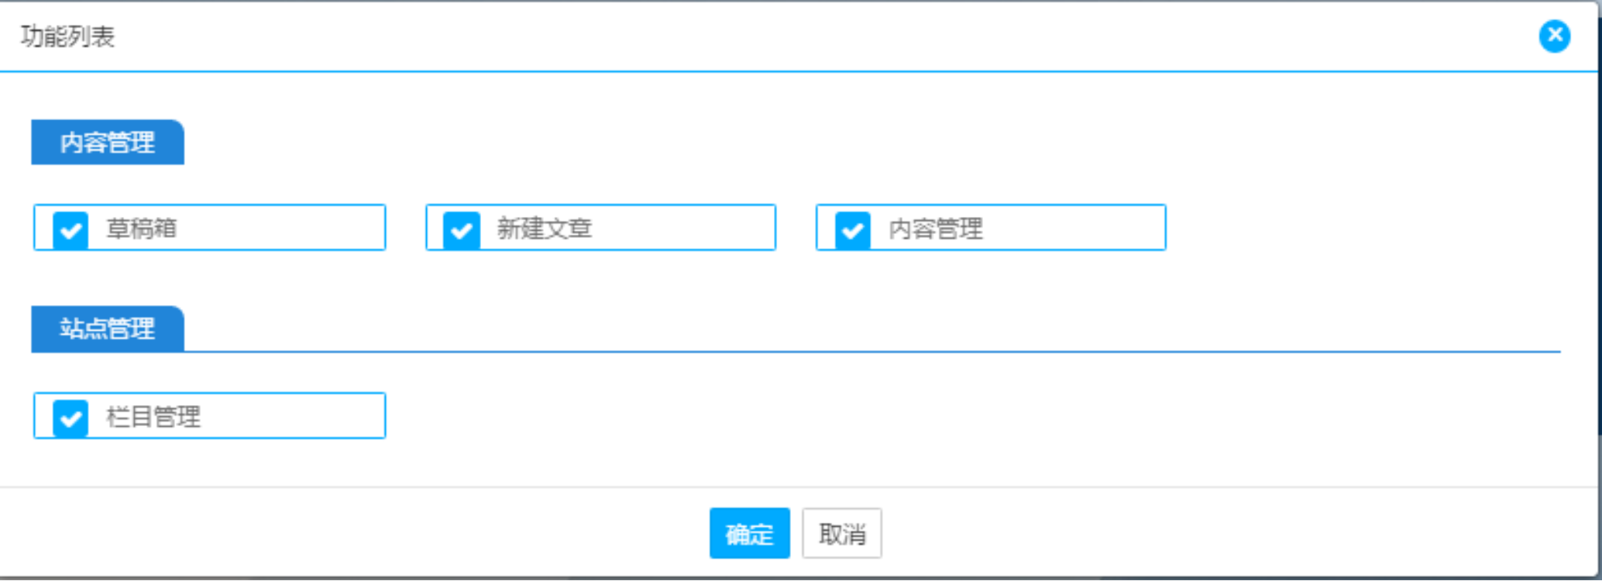This screenshot has height=581, width=1602.
Task: Click the 功能列表 dialog title text
Action: [x=68, y=36]
